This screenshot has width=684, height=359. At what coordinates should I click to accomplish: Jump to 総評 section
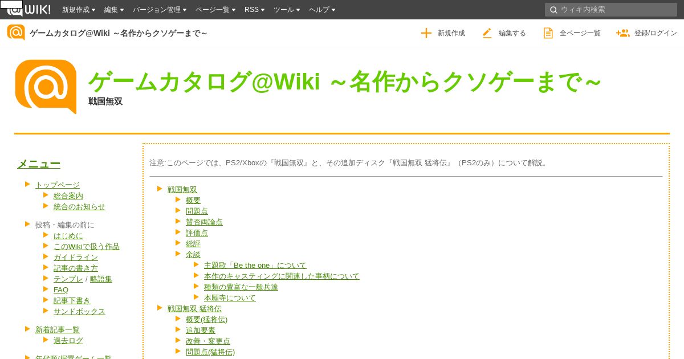pos(193,243)
